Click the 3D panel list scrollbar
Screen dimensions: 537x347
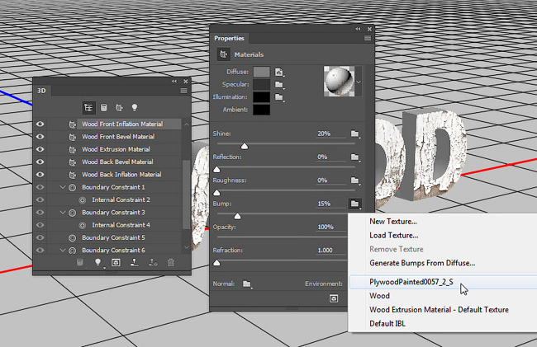tap(187, 194)
